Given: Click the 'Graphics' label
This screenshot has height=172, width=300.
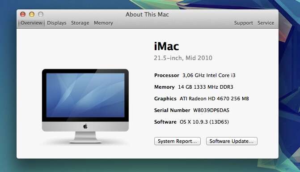Looking at the screenshot, I should pyautogui.click(x=165, y=99).
